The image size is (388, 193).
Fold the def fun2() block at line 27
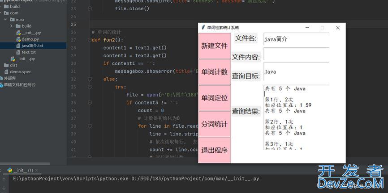[90, 40]
